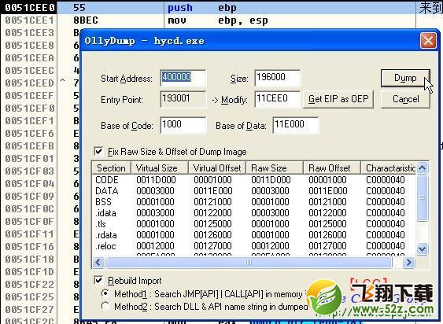Select the DATA section row

pyautogui.click(x=253, y=190)
